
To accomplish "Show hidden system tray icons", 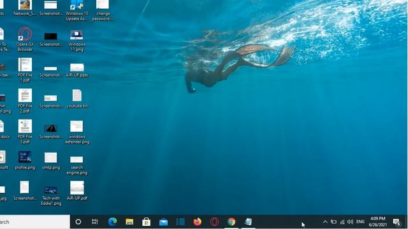I will [x=325, y=222].
